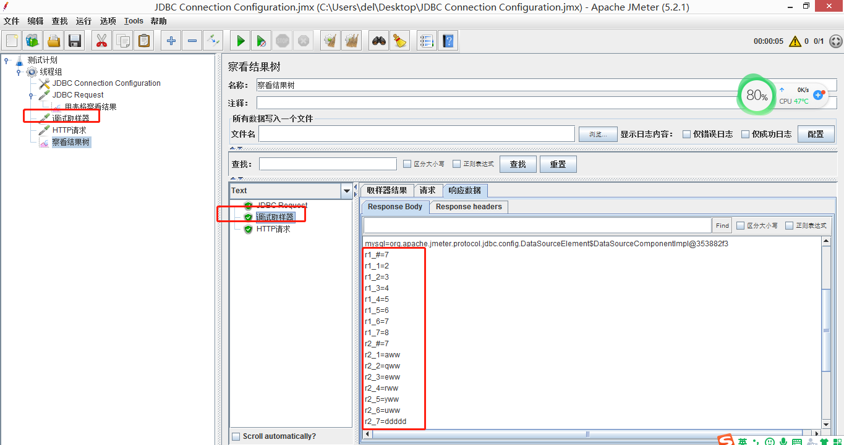Image resolution: width=844 pixels, height=445 pixels.
Task: Switch to 请求 tab
Action: tap(428, 190)
